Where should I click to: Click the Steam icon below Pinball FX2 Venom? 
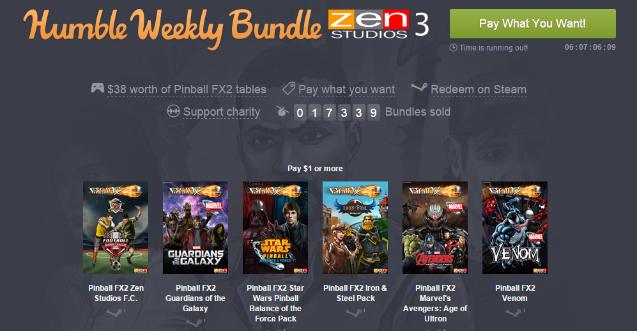click(x=513, y=312)
